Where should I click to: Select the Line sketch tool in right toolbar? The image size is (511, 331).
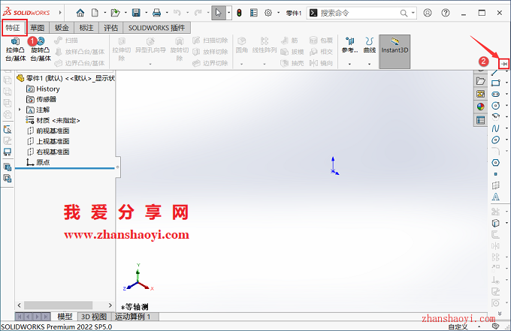[x=495, y=73]
